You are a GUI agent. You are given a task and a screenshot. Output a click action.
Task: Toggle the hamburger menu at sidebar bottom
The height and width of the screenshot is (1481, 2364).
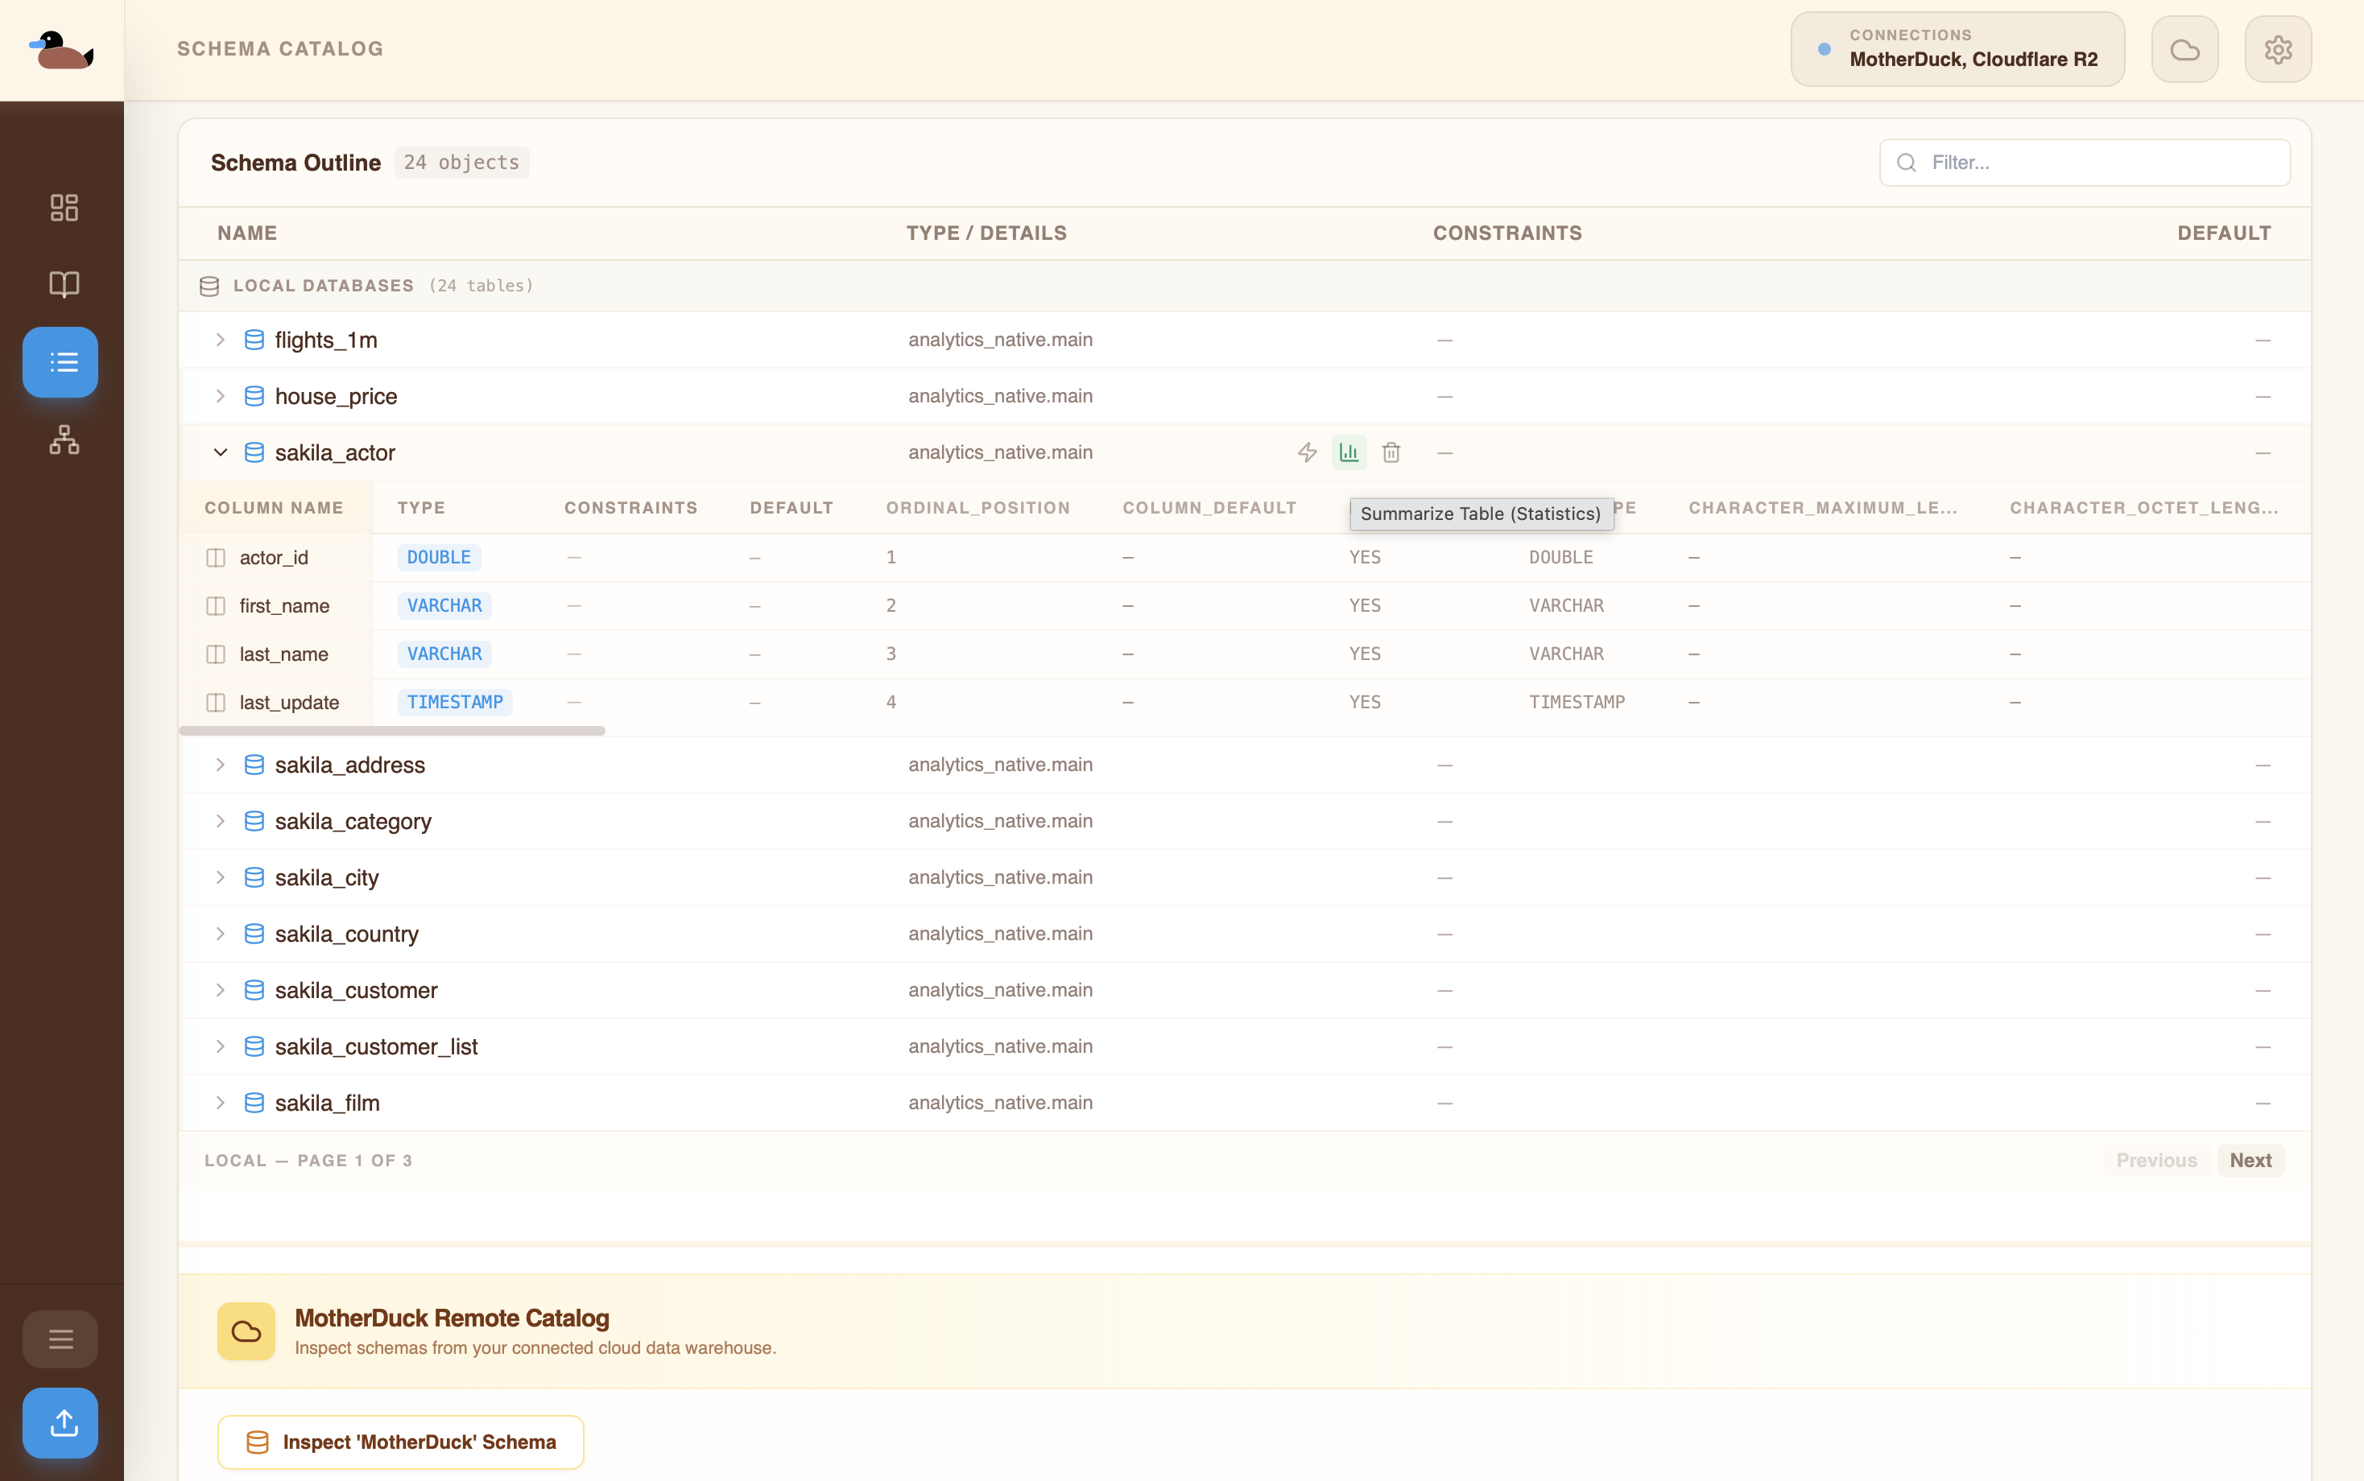(x=60, y=1339)
